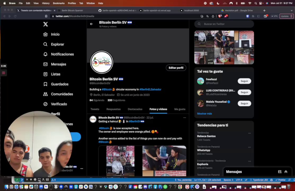Viewport: 295px width, 191px height.
Task: Open the #BerlinELSalvador hashtag in bio
Action: pyautogui.click(x=150, y=89)
